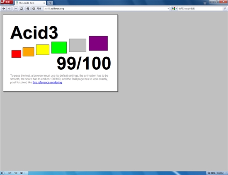
Task: Close The Acid3 Test tab
Action: point(44,3)
